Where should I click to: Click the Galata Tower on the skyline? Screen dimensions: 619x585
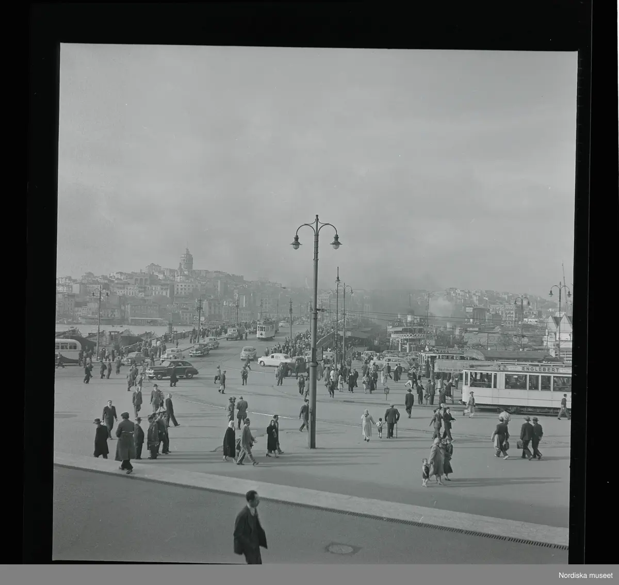pyautogui.click(x=186, y=259)
